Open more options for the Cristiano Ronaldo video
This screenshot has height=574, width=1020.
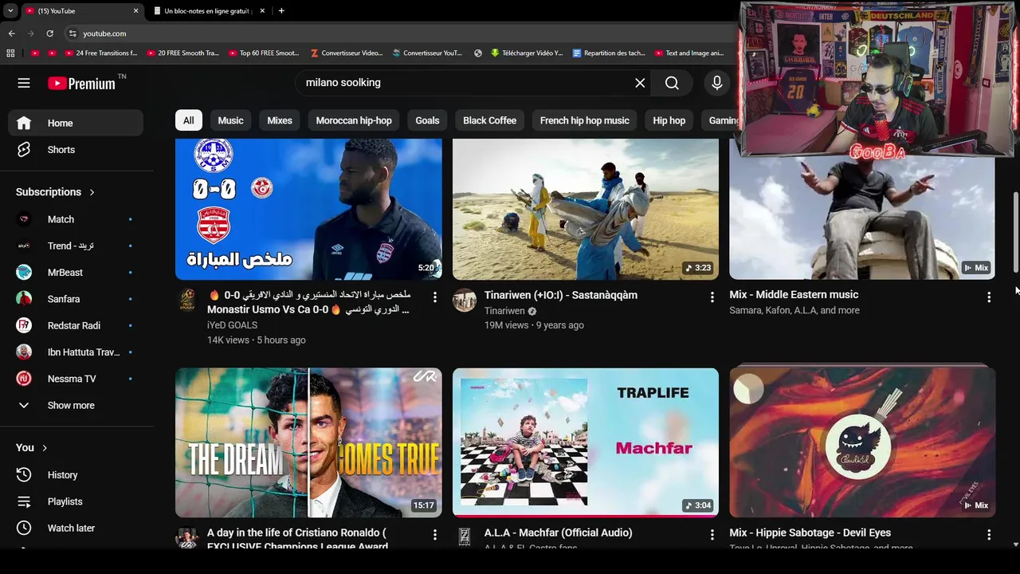pyautogui.click(x=434, y=535)
